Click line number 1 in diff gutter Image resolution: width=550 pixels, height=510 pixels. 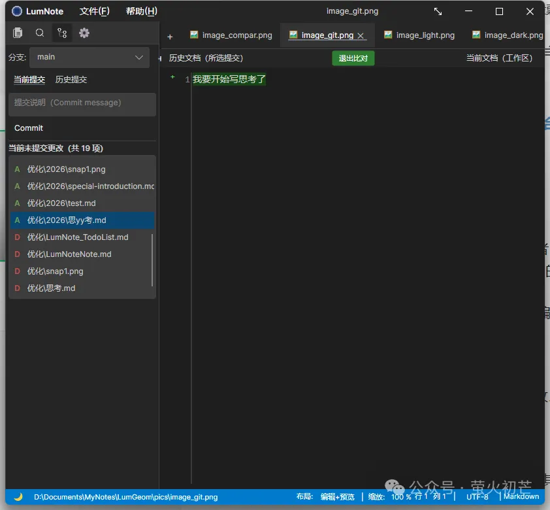[x=187, y=80]
